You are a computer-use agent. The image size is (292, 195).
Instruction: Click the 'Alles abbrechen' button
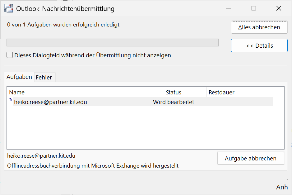[x=259, y=27]
